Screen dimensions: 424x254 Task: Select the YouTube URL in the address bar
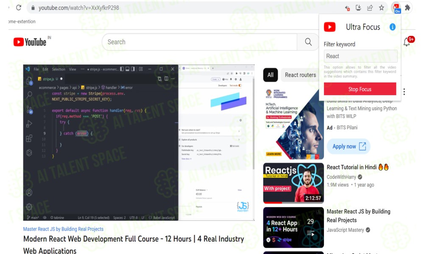click(x=79, y=8)
